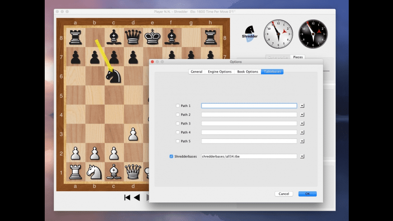Image resolution: width=393 pixels, height=221 pixels.
Task: Click the Path 3 input field
Action: (x=249, y=124)
